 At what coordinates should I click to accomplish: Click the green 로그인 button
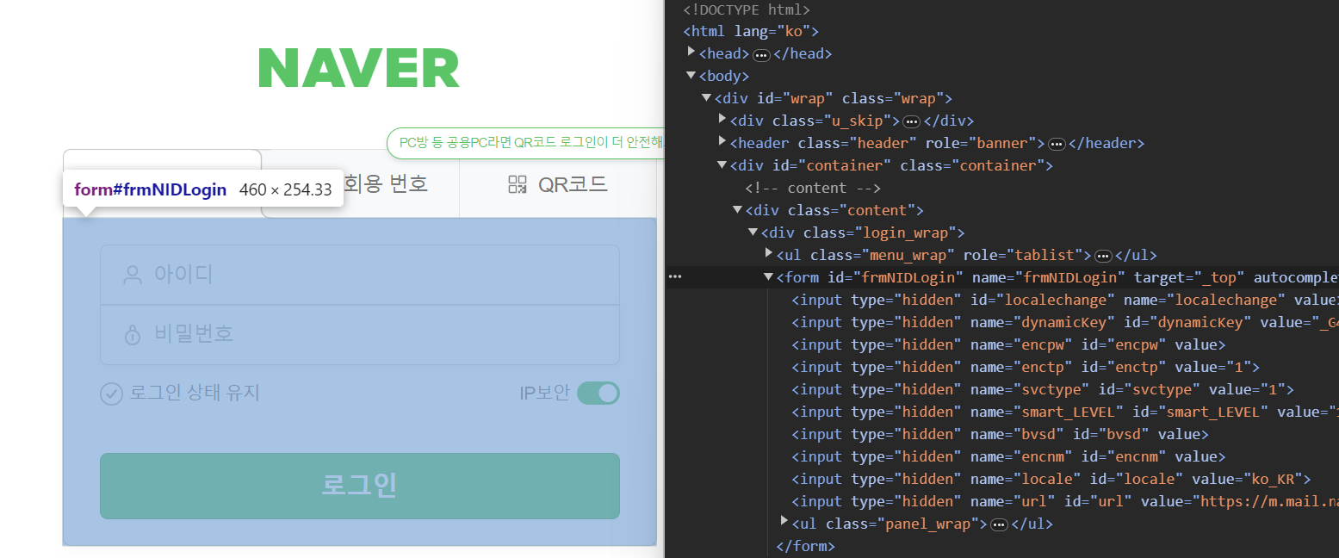360,486
